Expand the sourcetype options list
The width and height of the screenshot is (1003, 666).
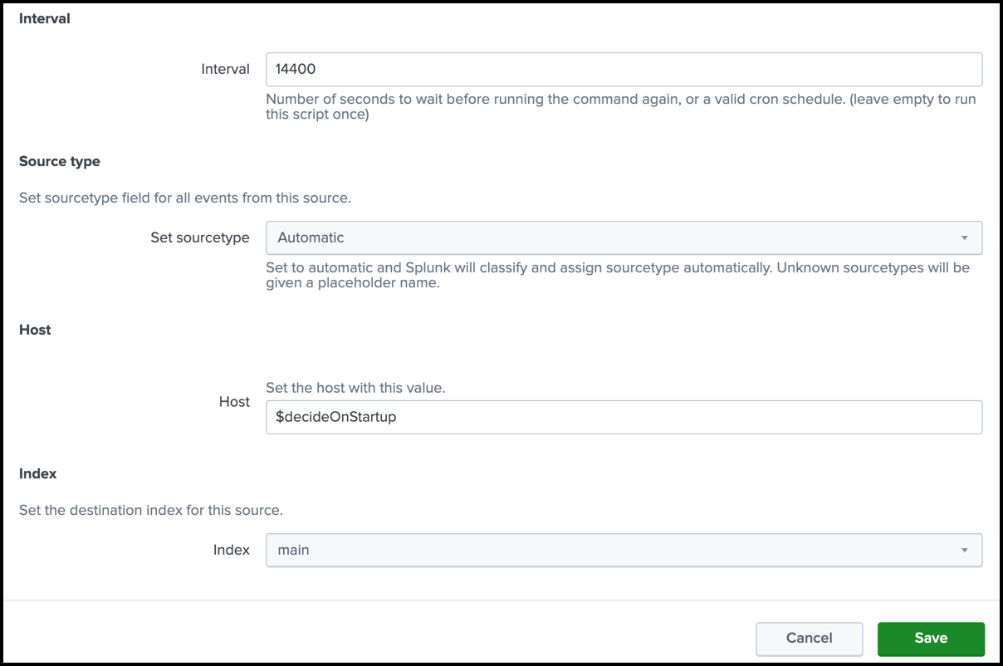[x=623, y=238]
